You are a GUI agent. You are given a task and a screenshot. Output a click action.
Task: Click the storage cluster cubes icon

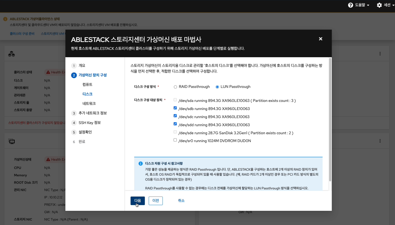click(12, 54)
